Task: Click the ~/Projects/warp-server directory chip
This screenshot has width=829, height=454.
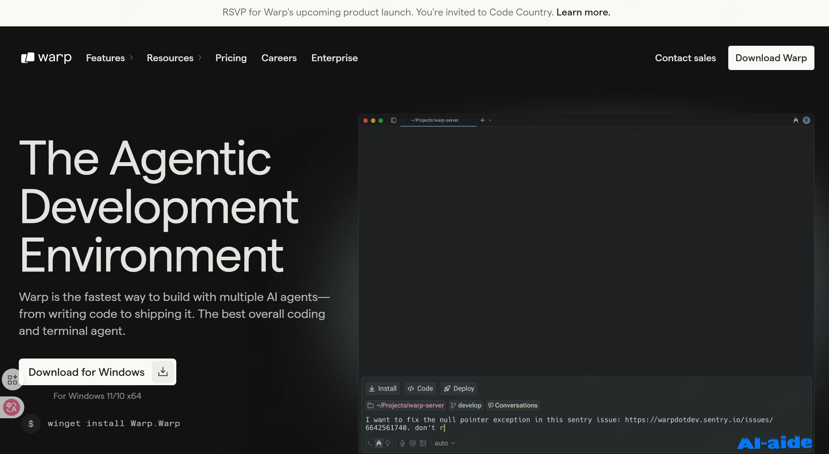Action: point(405,405)
